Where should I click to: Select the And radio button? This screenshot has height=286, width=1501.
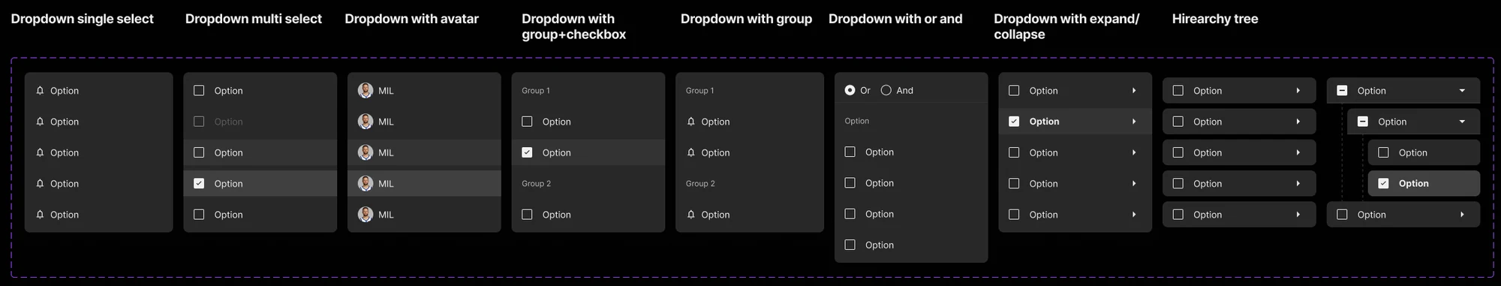pos(886,90)
